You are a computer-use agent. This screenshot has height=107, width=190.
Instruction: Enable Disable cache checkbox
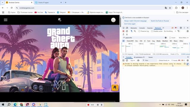152,31
